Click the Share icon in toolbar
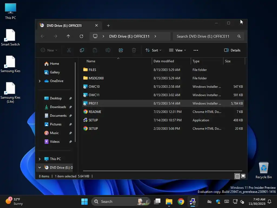277x208 pixels. pos(121,50)
